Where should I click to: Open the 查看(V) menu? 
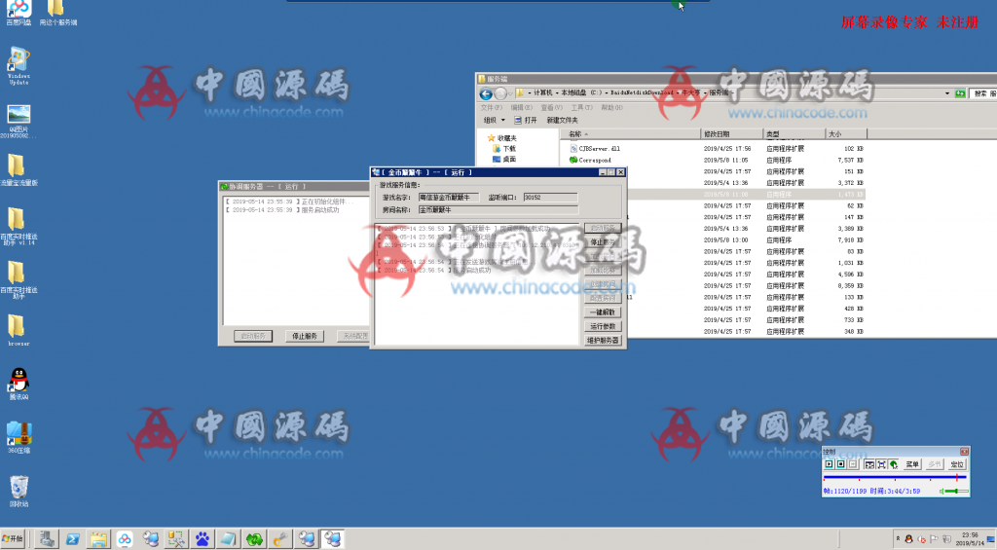click(x=551, y=107)
